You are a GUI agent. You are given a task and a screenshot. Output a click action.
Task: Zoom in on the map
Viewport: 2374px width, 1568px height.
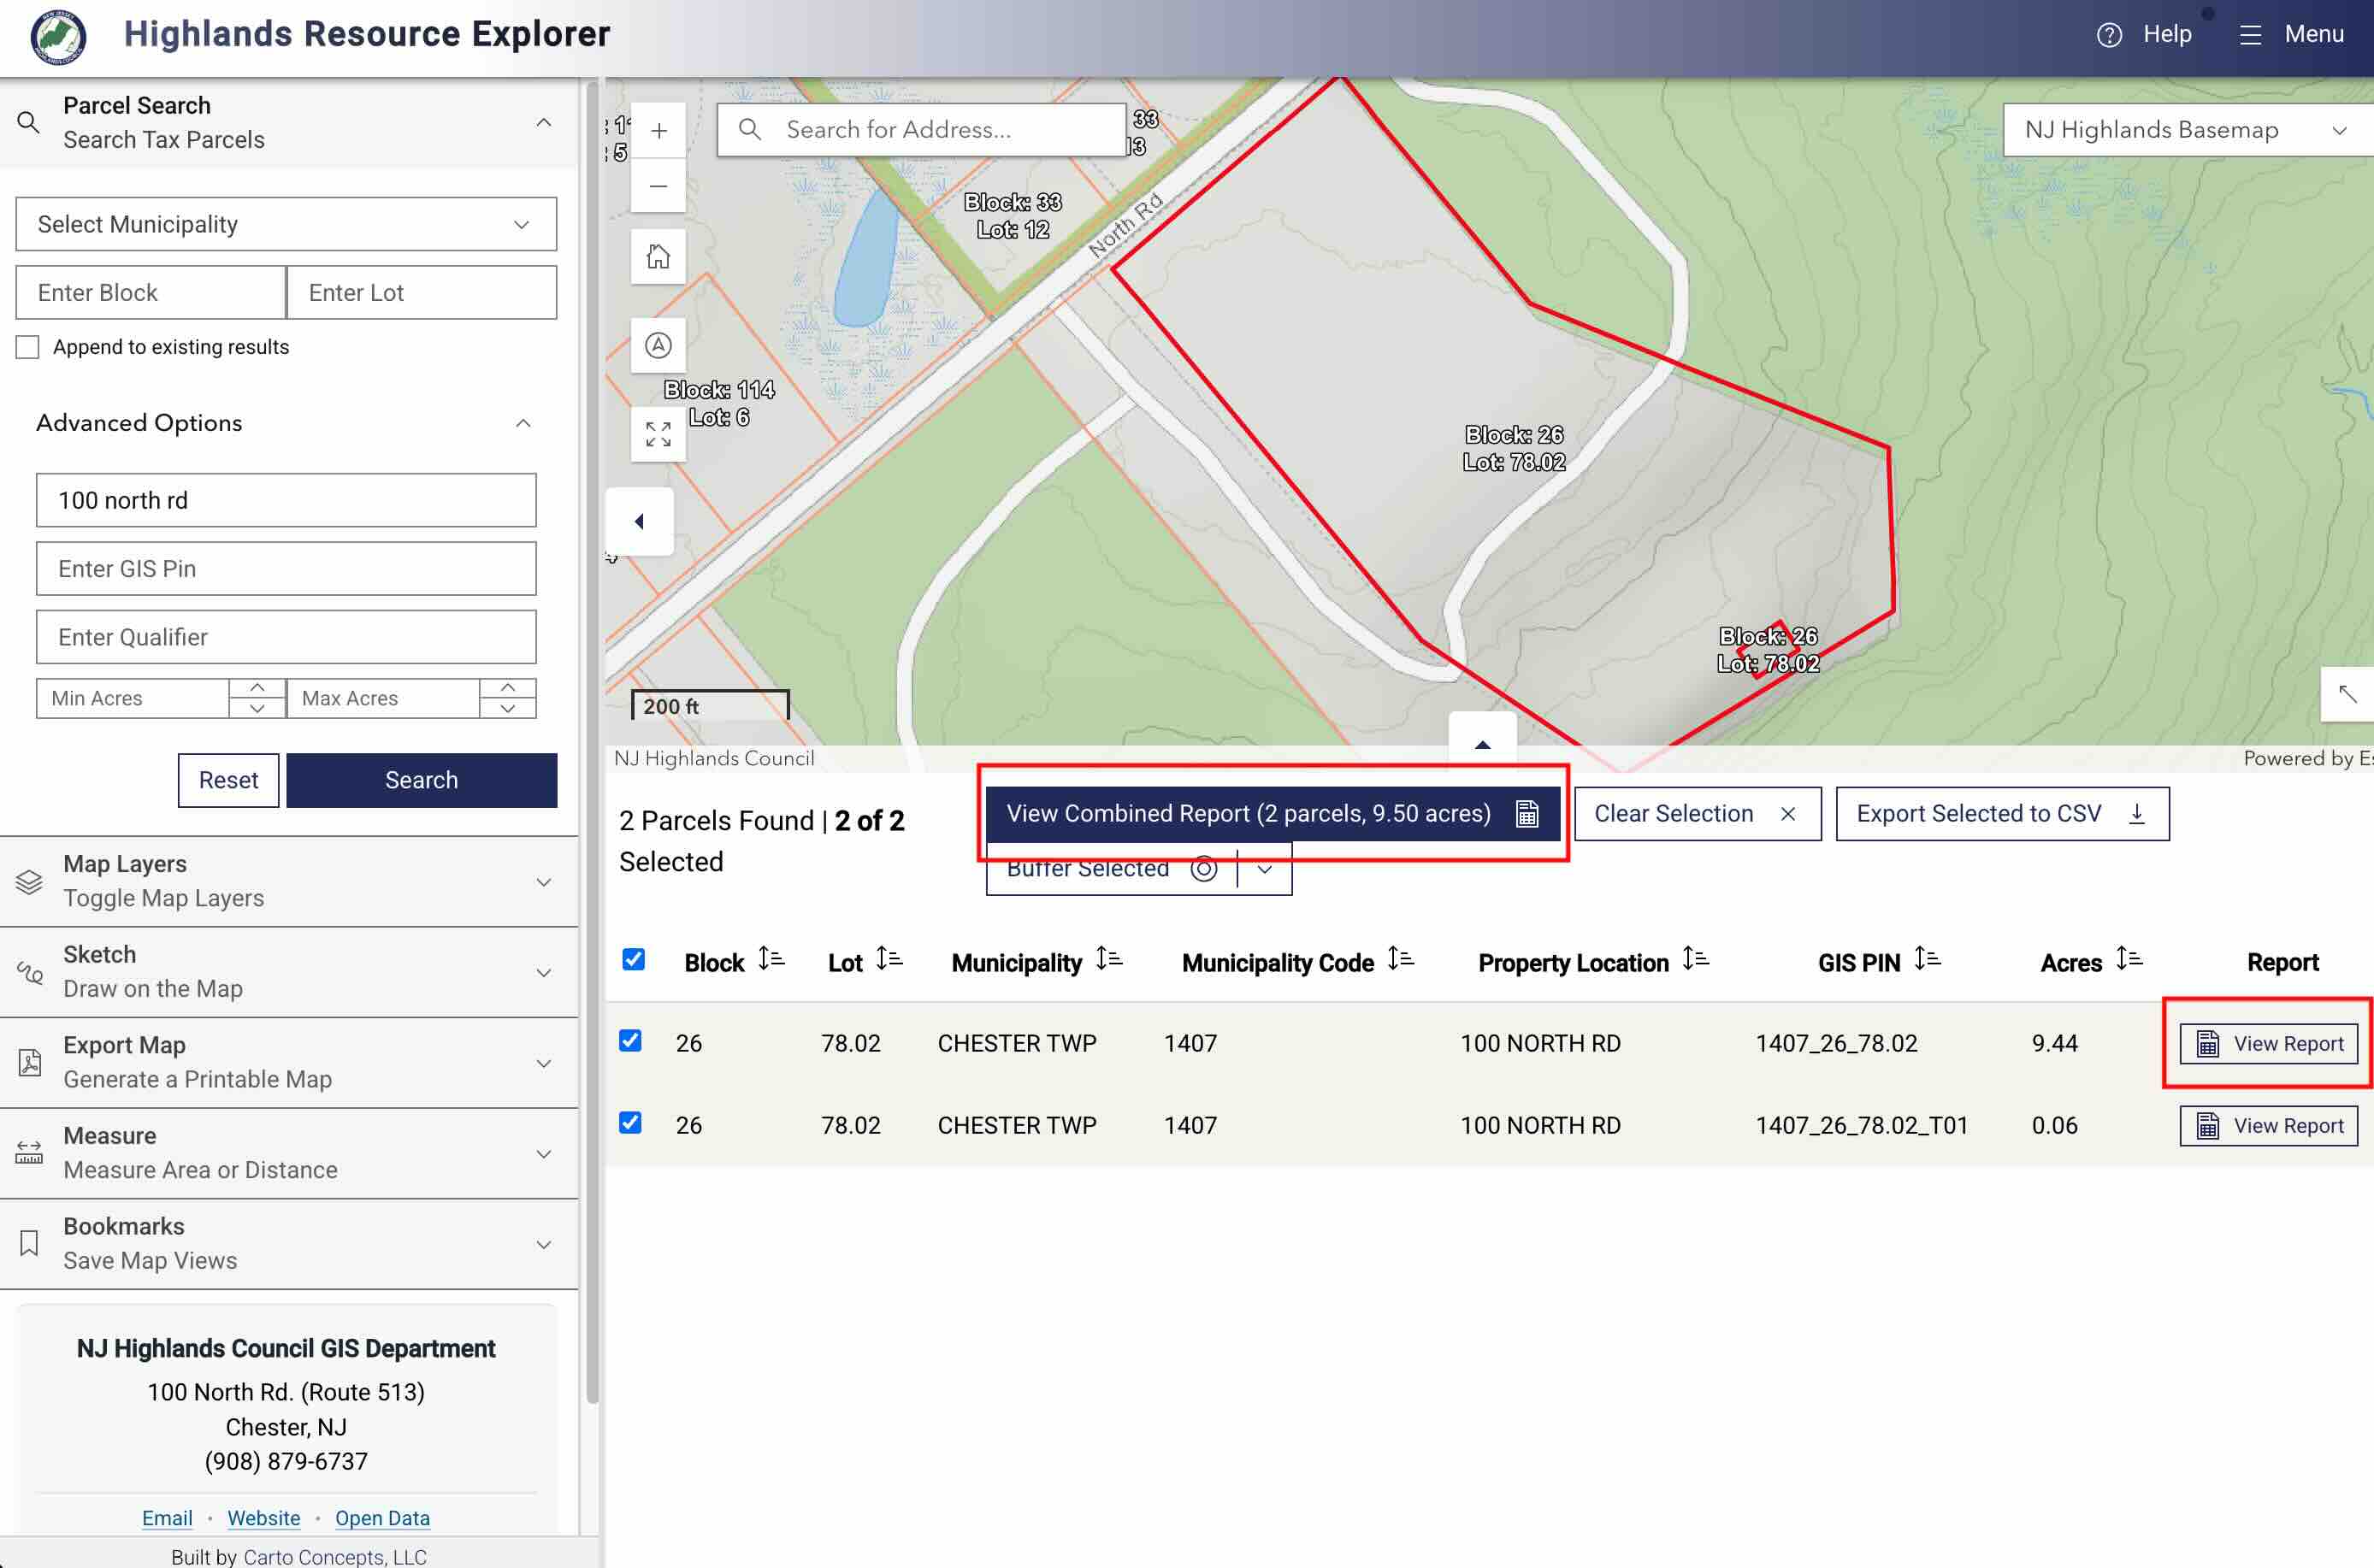click(x=658, y=129)
